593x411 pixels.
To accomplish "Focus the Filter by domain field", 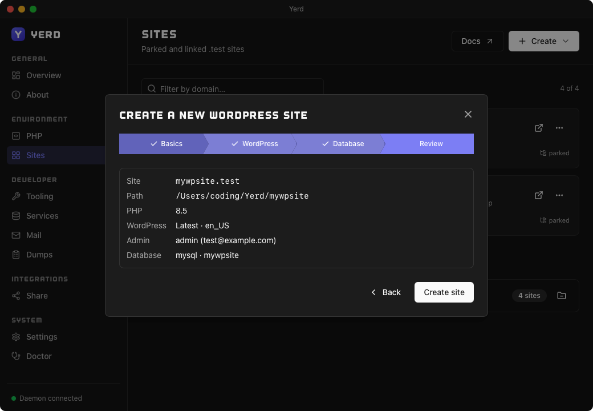I will click(x=232, y=88).
